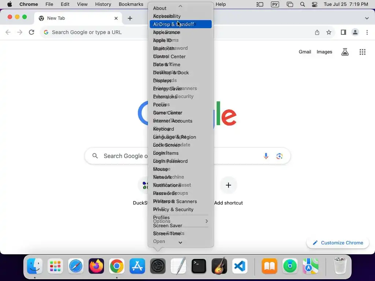The image size is (375, 281).
Task: Open the Bookmarks menu in menu bar
Action: pyautogui.click(x=131, y=4)
